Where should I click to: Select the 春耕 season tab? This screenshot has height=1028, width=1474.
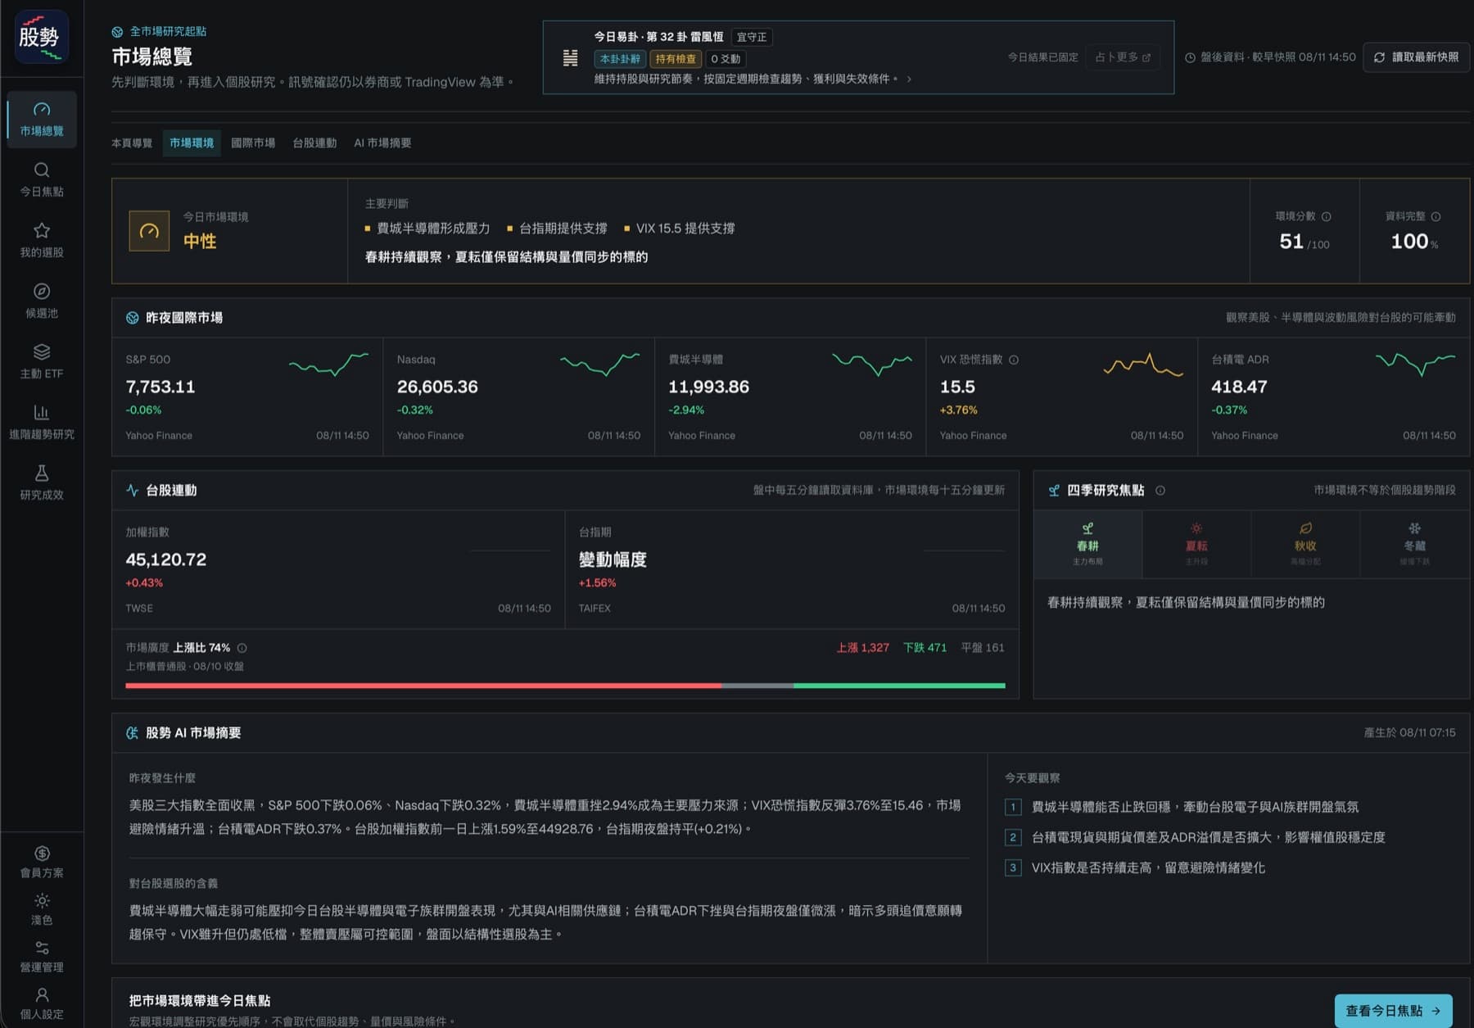click(1087, 544)
